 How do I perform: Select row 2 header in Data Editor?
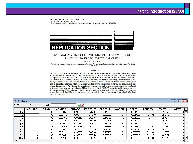point(19,115)
